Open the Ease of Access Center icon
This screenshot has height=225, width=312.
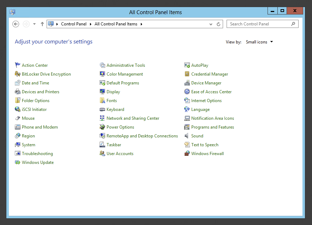187,91
